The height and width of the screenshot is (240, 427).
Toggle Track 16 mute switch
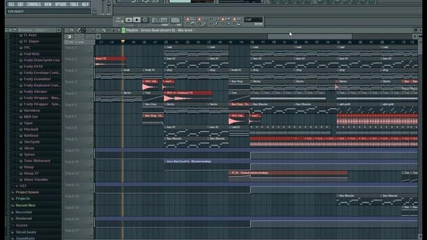[x=91, y=225]
